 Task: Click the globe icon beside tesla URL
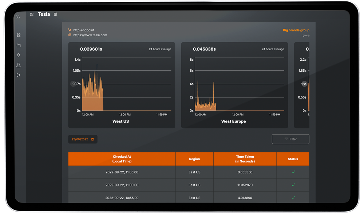[x=70, y=35]
